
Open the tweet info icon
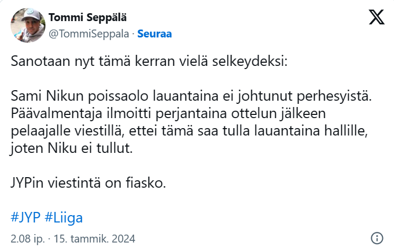click(377, 238)
